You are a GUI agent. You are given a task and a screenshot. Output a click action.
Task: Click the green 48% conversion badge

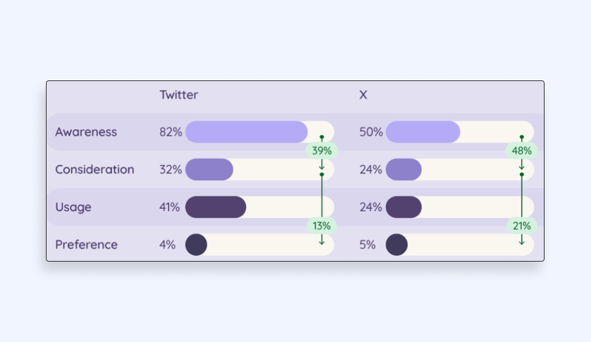522,150
